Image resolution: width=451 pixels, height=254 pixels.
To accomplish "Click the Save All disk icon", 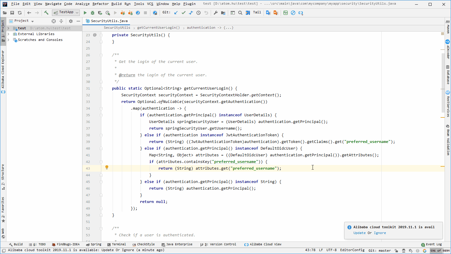I will pos(12,13).
